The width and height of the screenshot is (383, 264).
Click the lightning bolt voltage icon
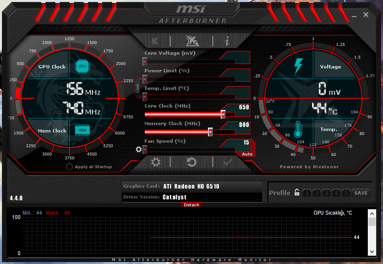tap(298, 66)
